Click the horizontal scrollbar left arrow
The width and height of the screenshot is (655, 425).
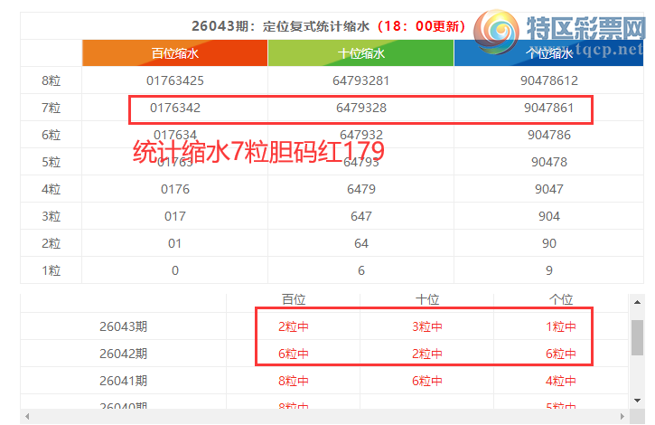tap(27, 417)
